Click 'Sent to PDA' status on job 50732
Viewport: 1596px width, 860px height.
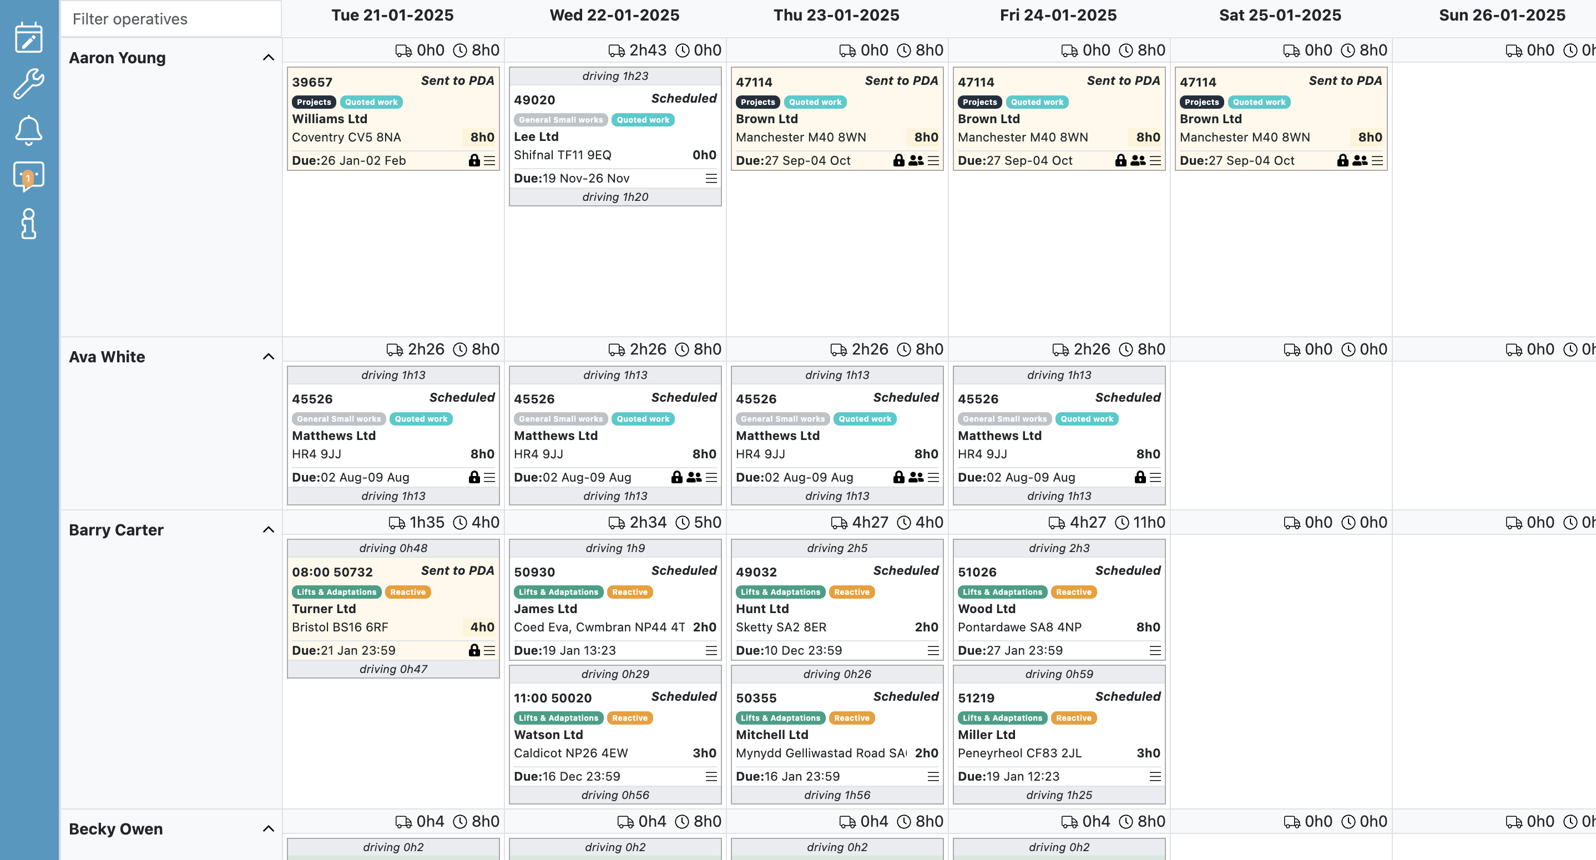click(x=457, y=571)
